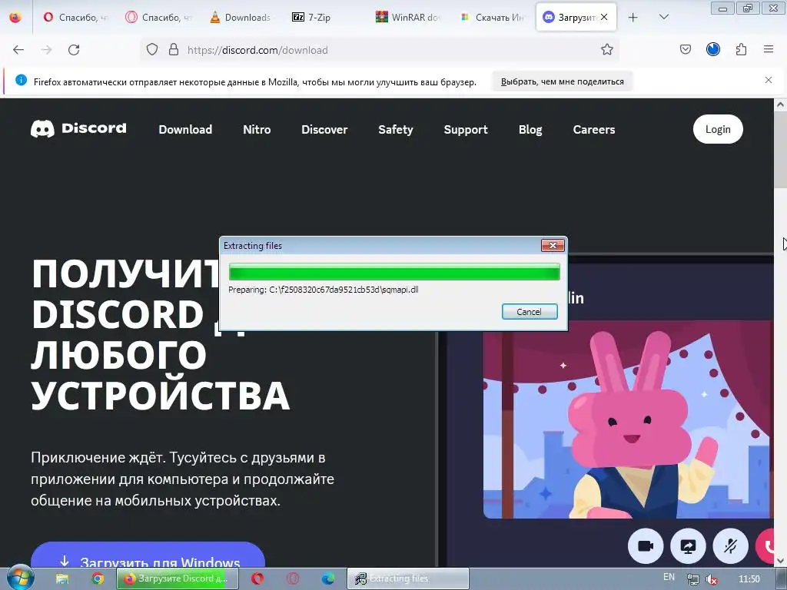Viewport: 787px width, 590px height.
Task: Open the tracking protection shield icon
Action: (x=152, y=49)
